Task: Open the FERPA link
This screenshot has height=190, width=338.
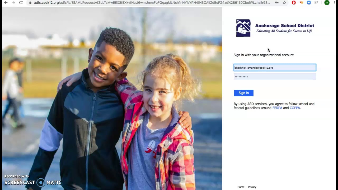Action: pos(277,108)
